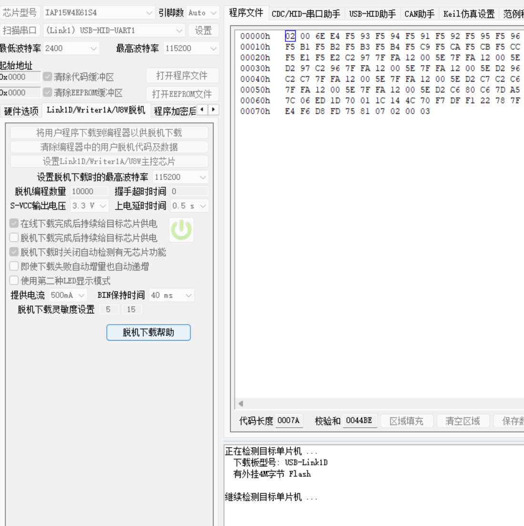Click the 脱机下载帮助 button
Image resolution: width=524 pixels, height=526 pixels.
[x=149, y=332]
